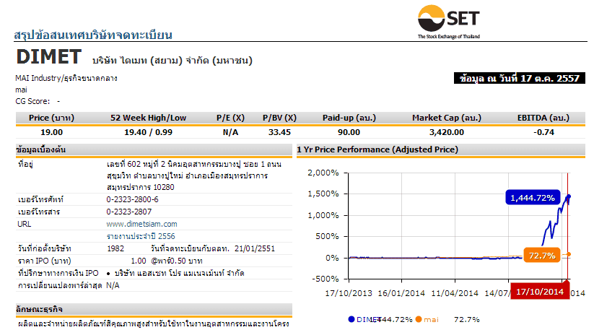Click the founding year 1982
This screenshot has width=607, height=330.
coord(115,248)
